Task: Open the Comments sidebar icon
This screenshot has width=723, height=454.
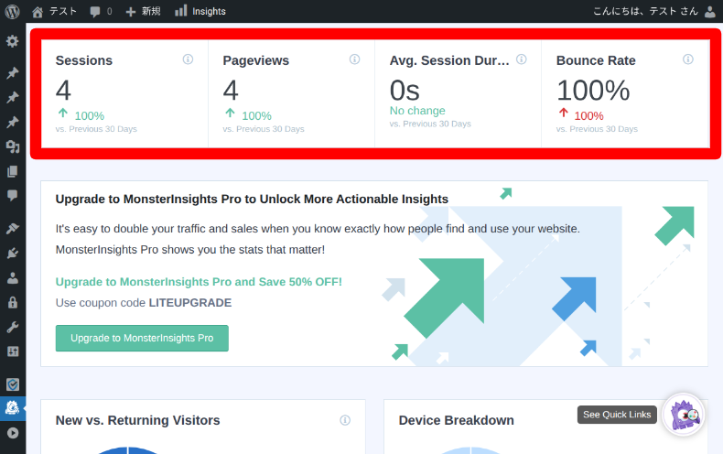Action: click(13, 195)
